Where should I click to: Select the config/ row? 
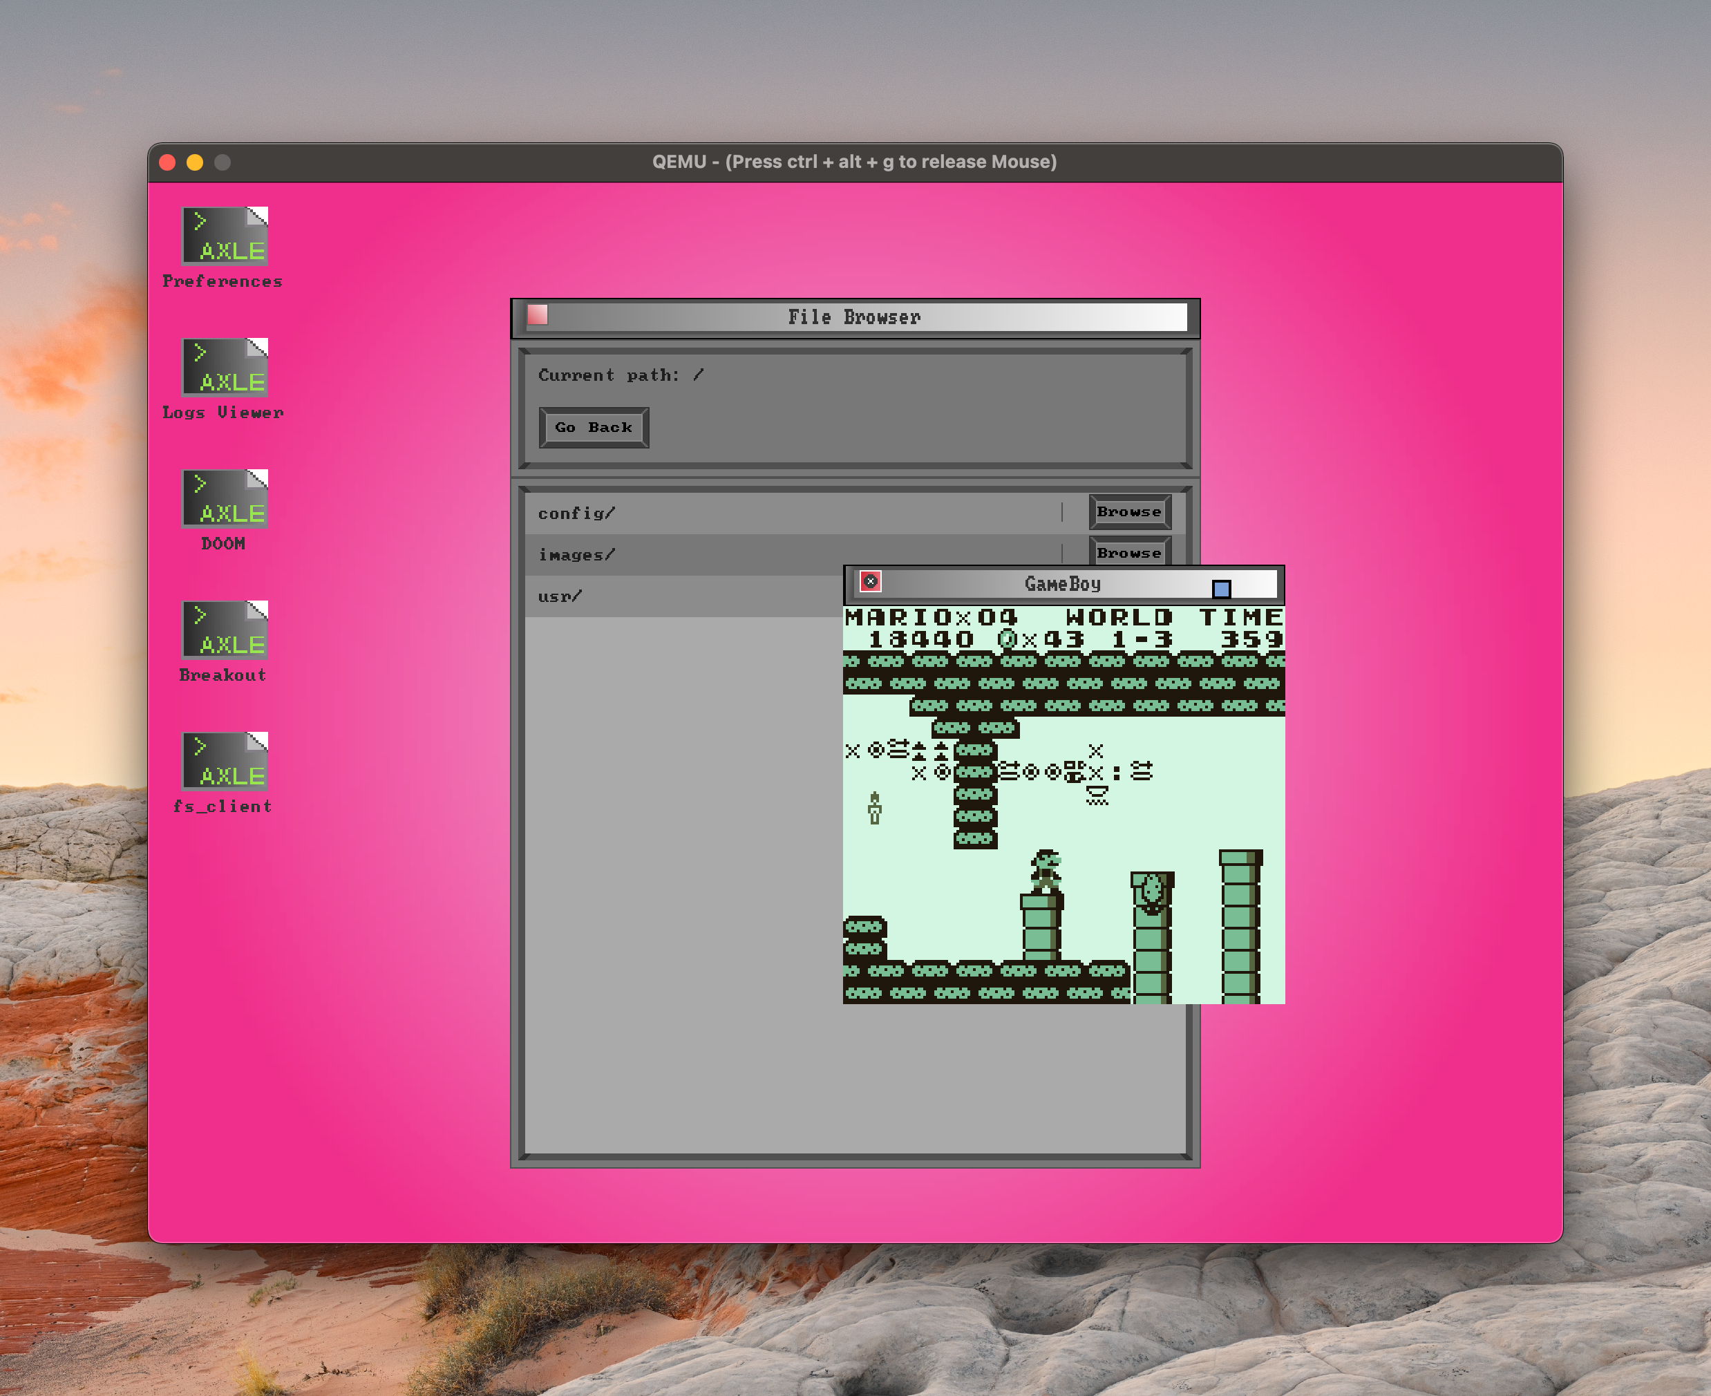855,513
